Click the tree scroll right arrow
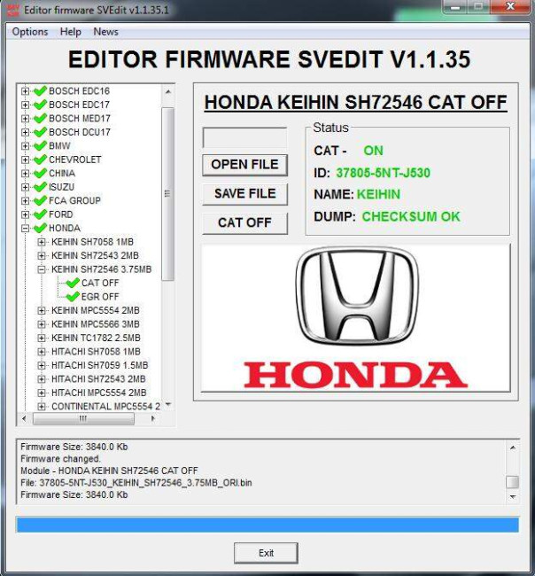 [153, 418]
